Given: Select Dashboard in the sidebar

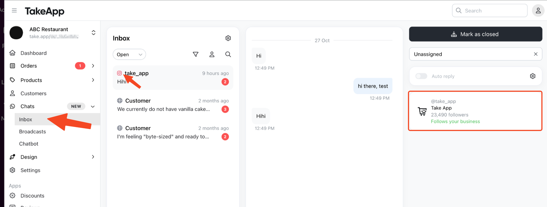Looking at the screenshot, I should click(34, 53).
